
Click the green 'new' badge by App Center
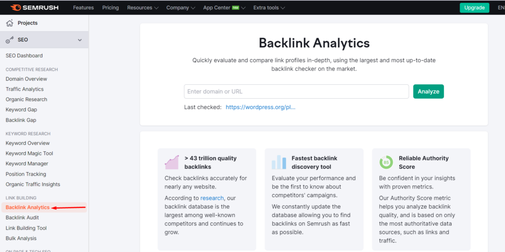click(236, 7)
